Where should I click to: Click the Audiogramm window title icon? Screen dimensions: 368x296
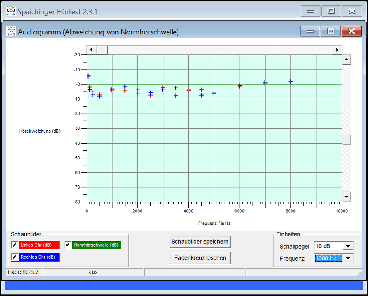[x=11, y=32]
